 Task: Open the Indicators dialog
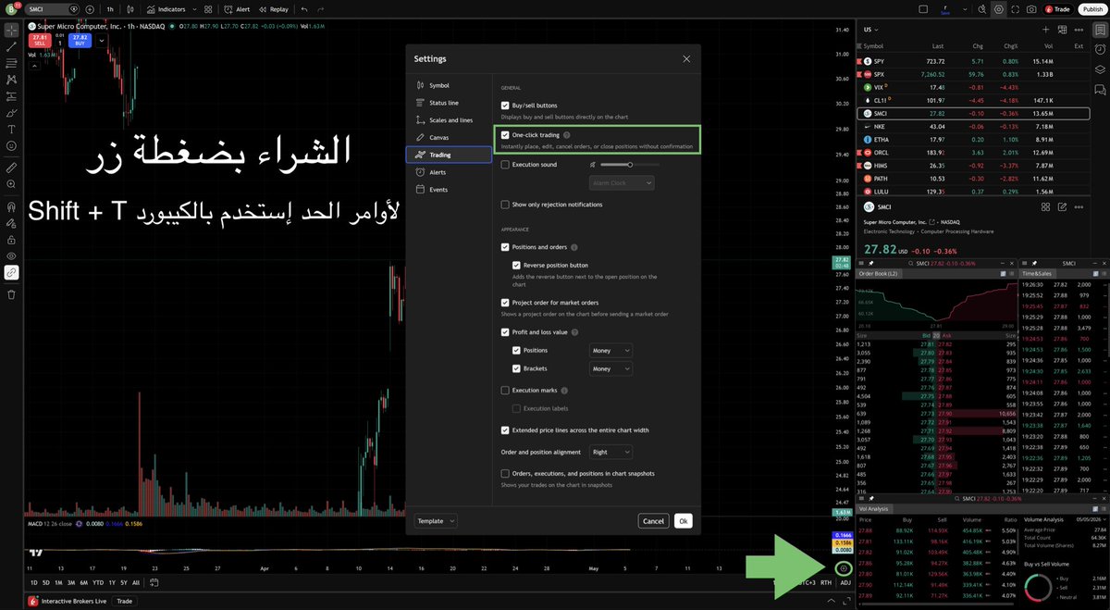166,8
